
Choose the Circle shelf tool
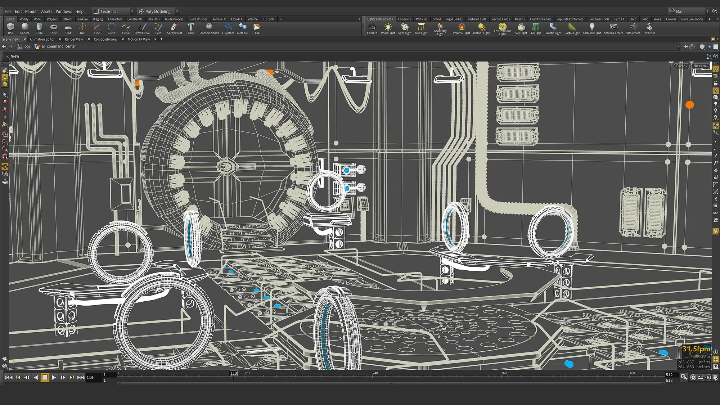[112, 28]
